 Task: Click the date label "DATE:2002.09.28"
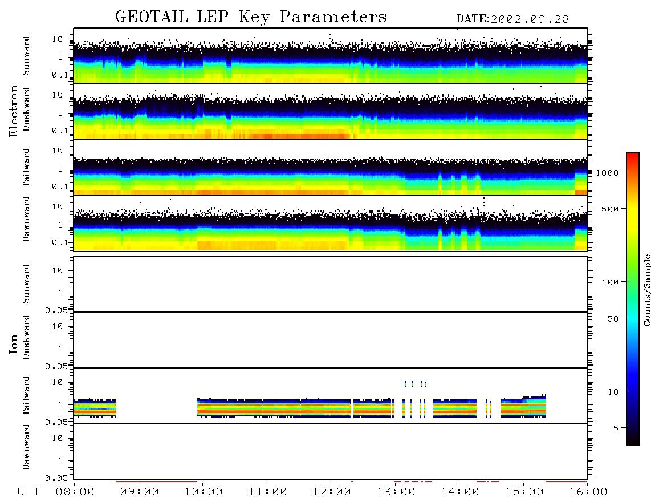click(512, 19)
